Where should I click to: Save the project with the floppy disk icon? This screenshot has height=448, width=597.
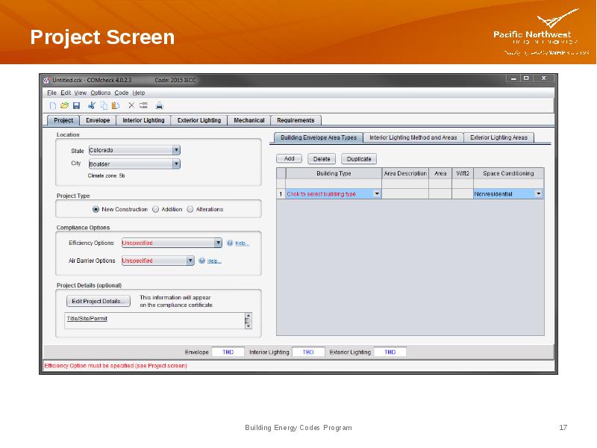click(x=77, y=105)
